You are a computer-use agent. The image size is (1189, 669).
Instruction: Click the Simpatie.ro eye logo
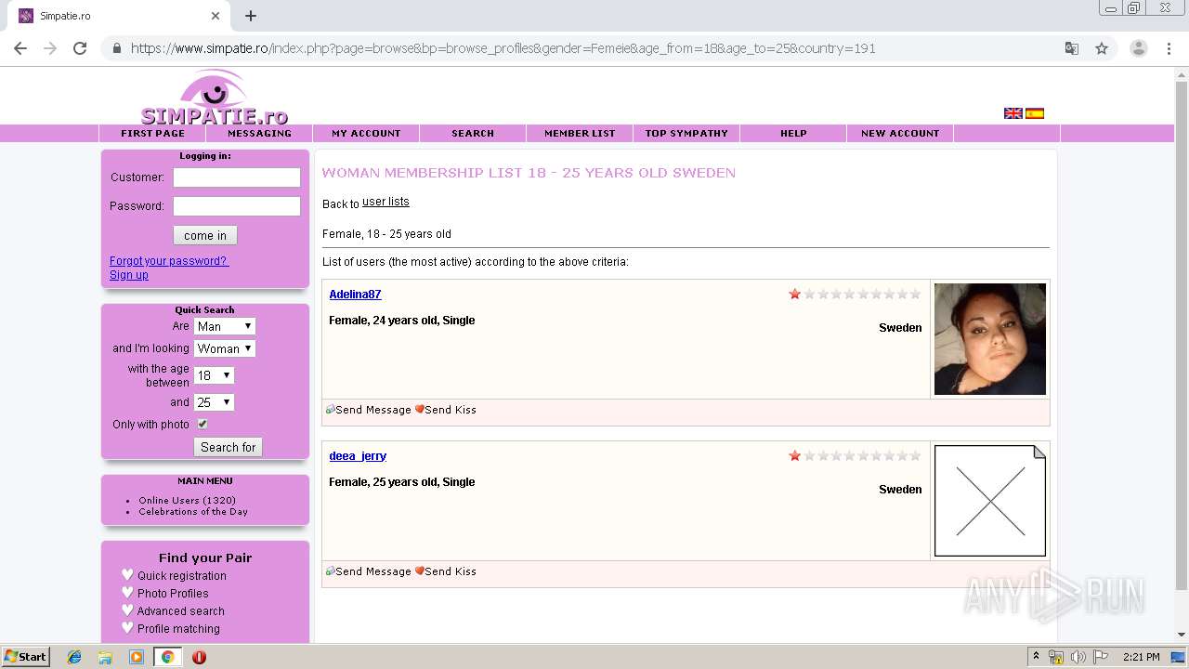214,98
